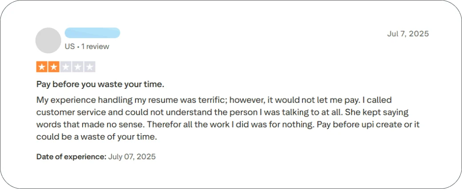
Task: Click "could be a waste of your time."
Action: pyautogui.click(x=97, y=137)
